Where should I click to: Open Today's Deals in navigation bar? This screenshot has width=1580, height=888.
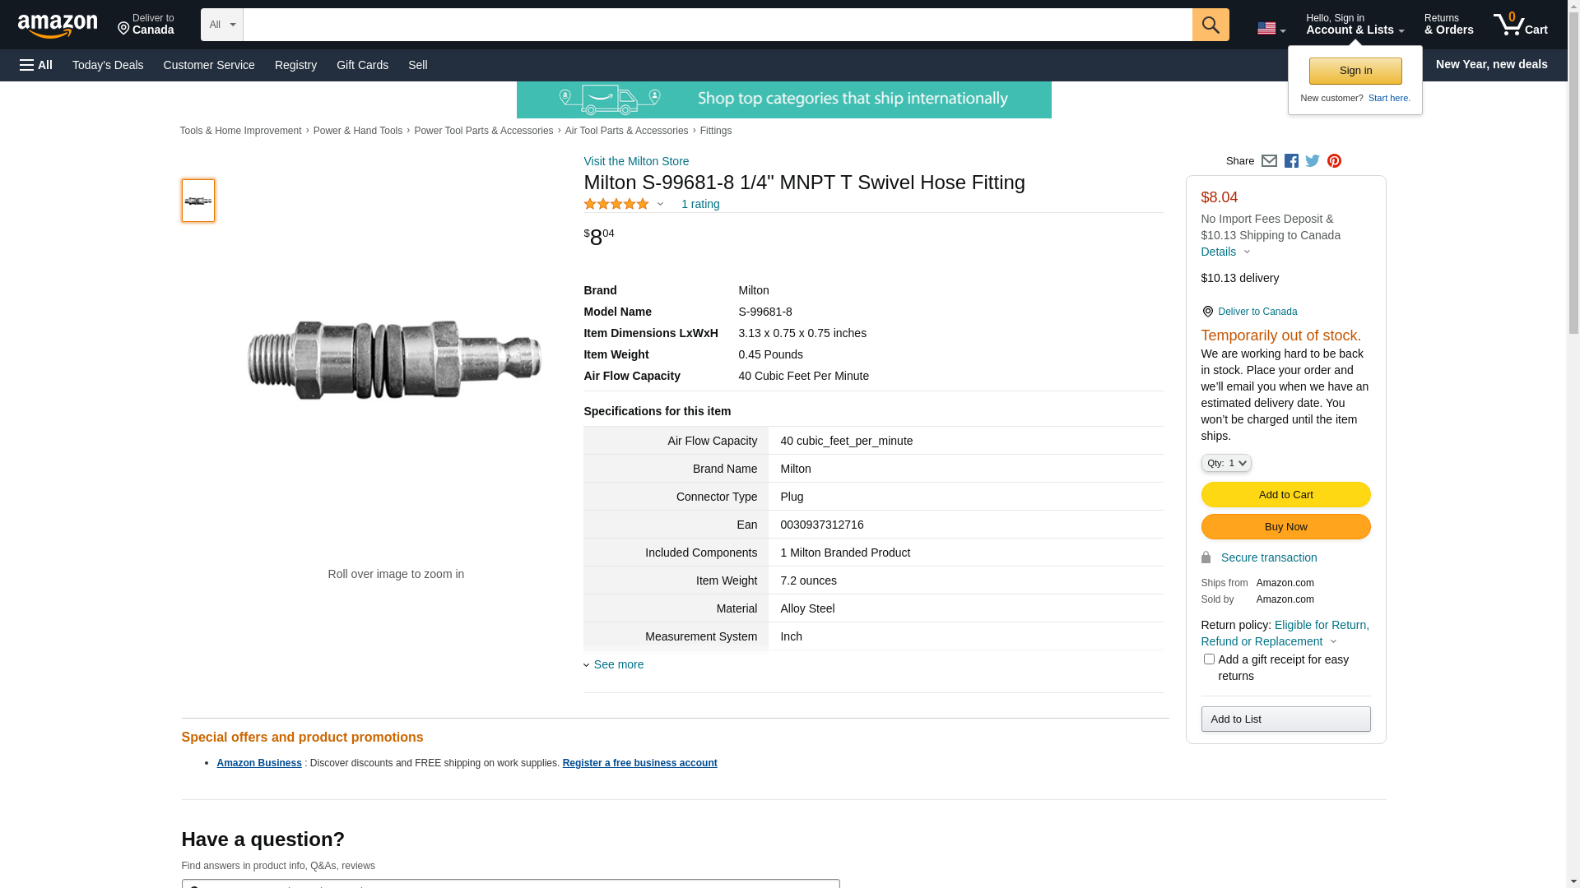tap(108, 65)
